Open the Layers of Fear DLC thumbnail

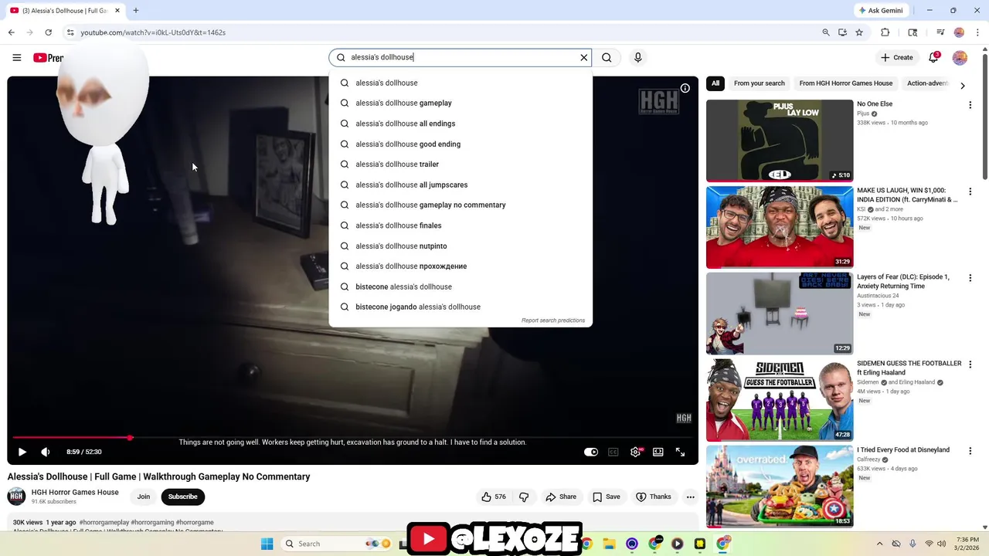pos(780,314)
